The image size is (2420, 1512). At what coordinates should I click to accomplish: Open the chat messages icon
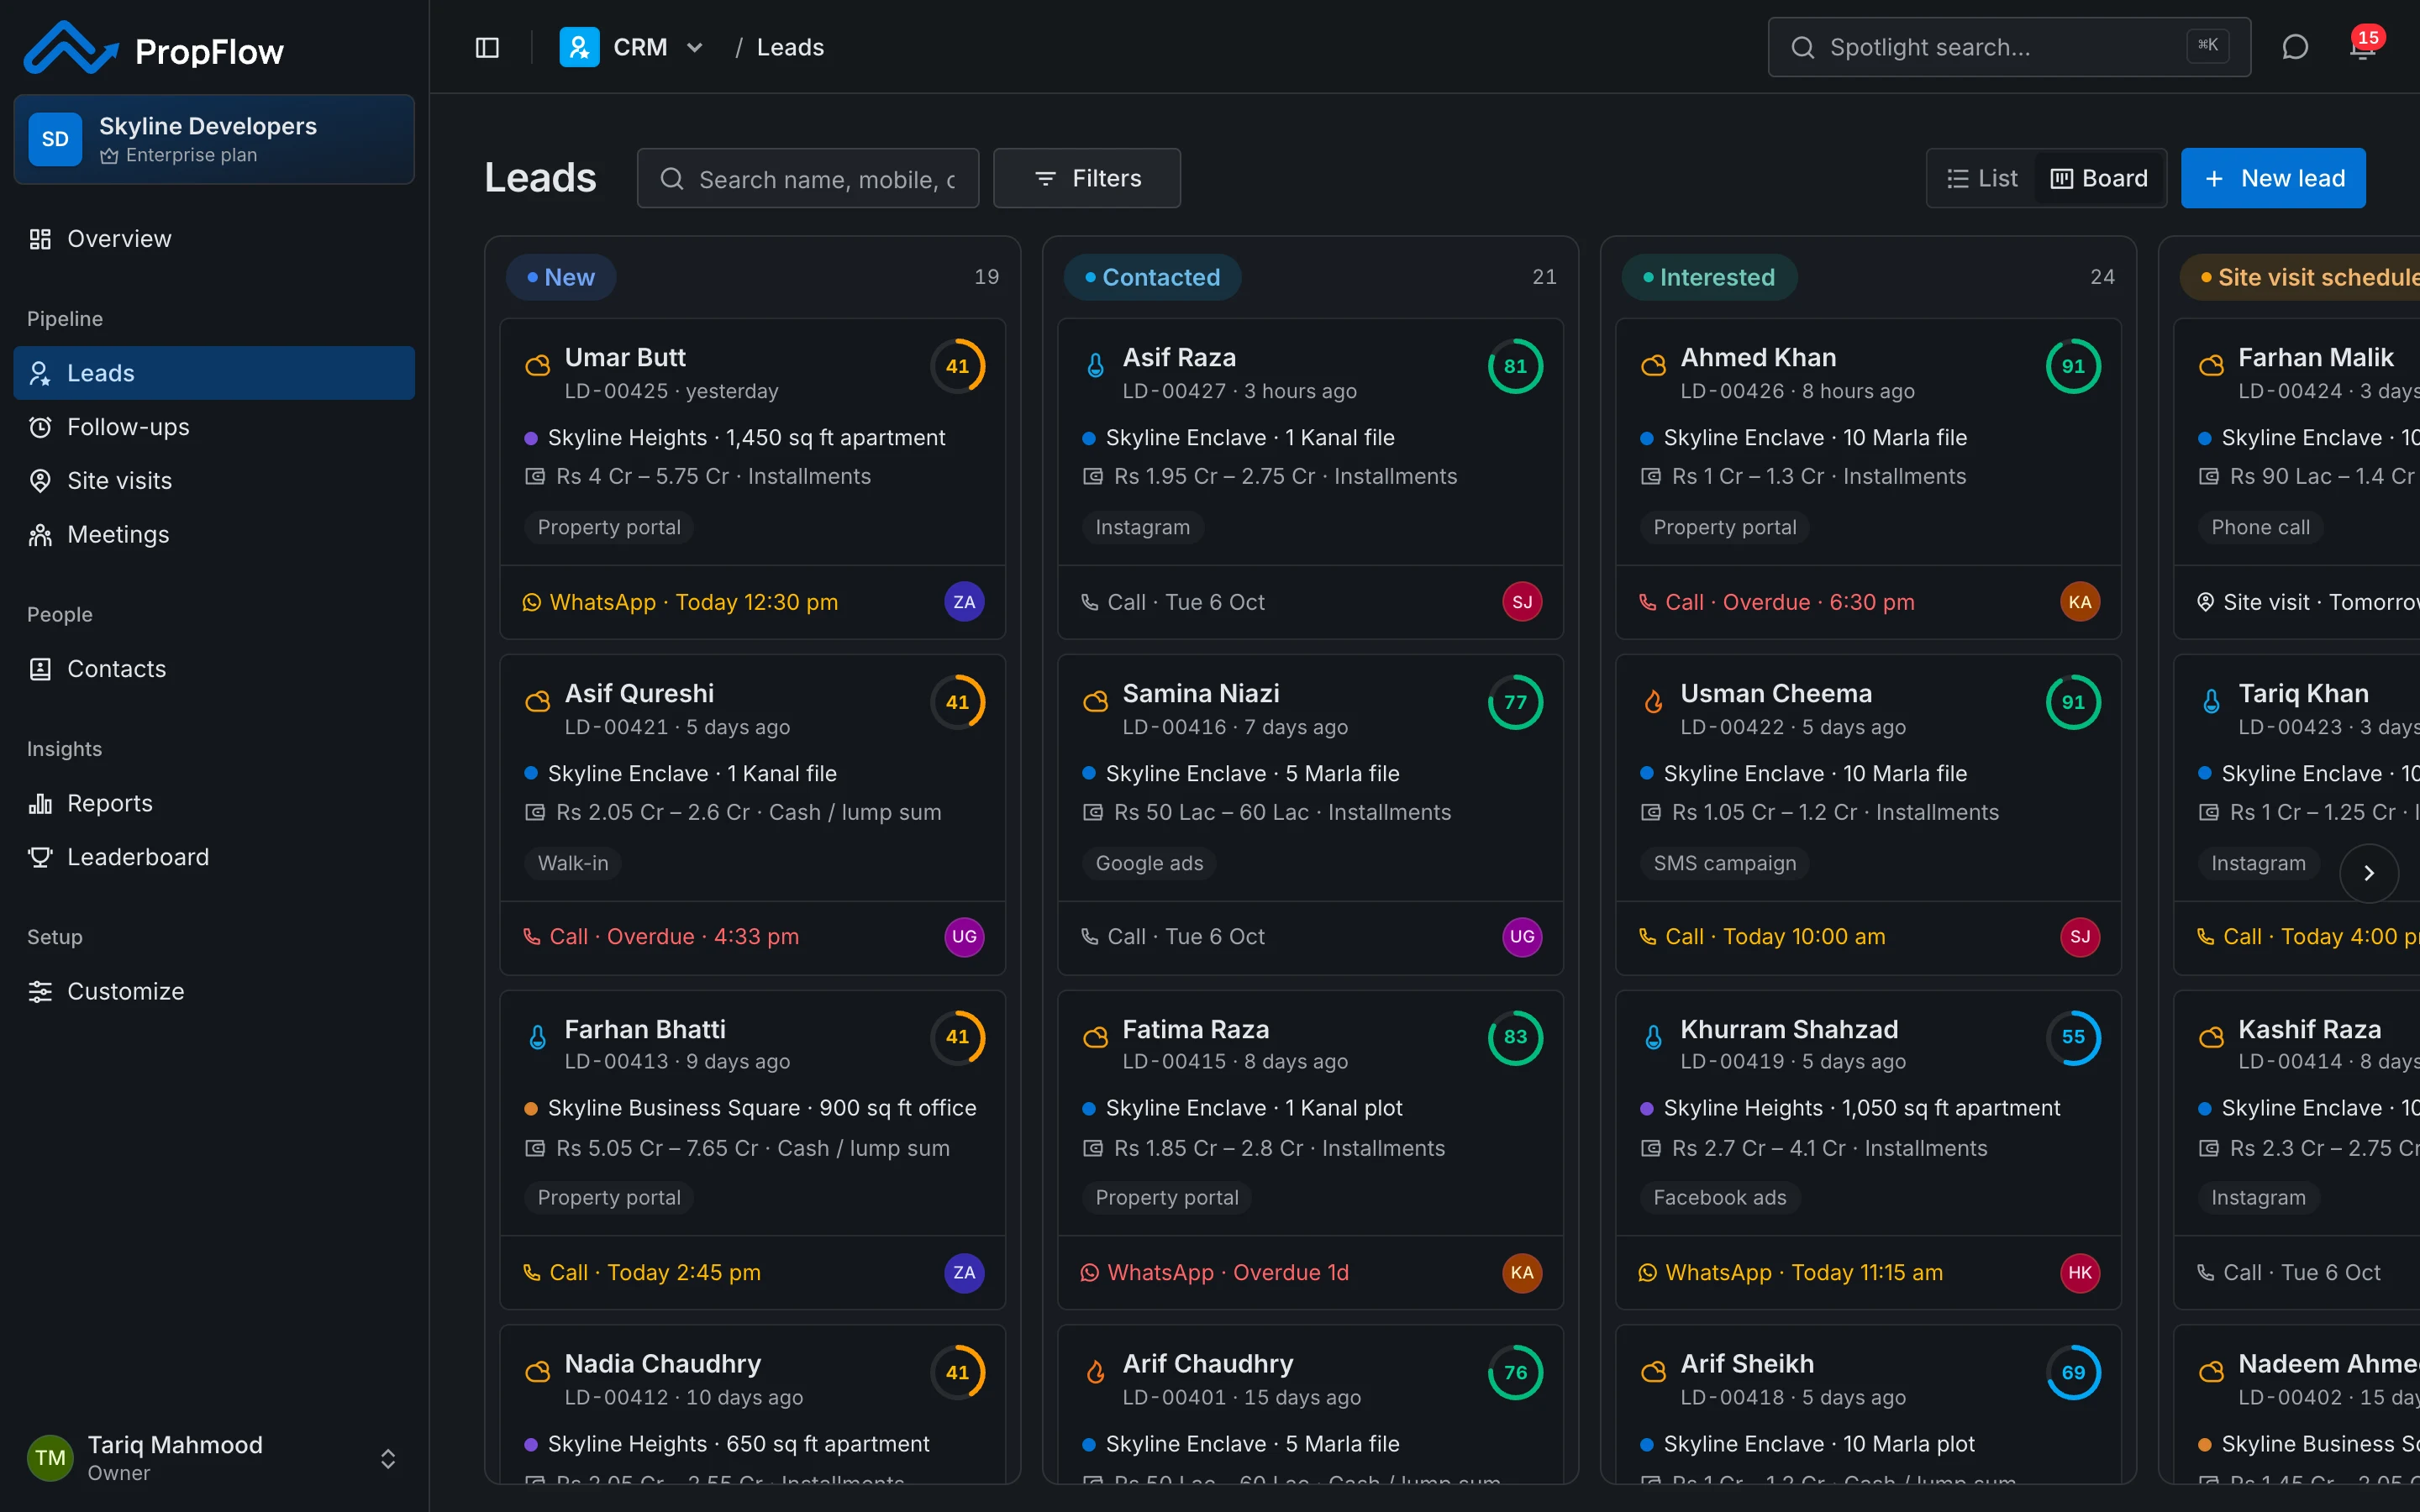(2295, 47)
